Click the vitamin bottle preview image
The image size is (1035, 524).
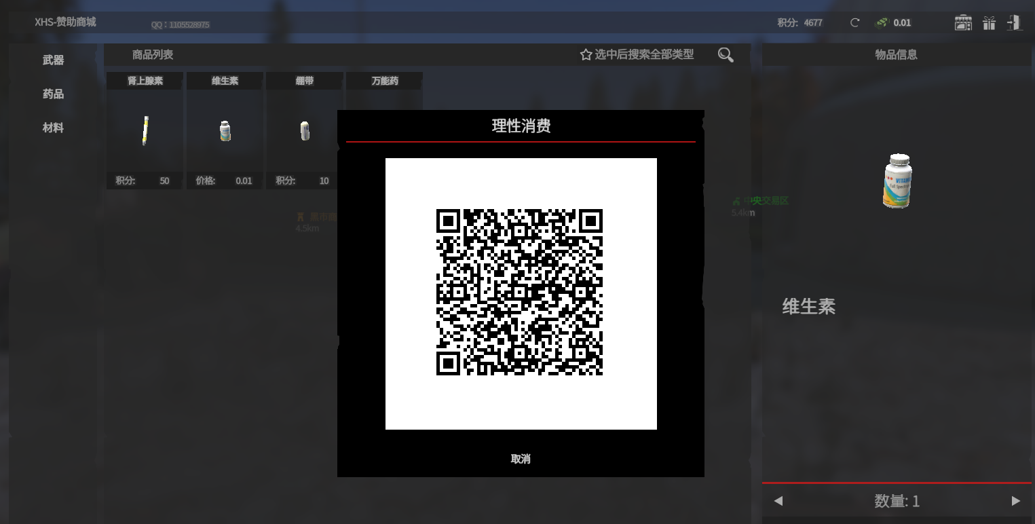[897, 181]
